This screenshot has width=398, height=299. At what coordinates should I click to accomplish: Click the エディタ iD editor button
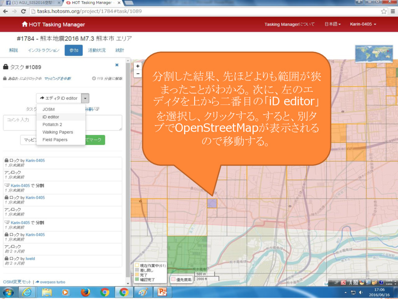click(x=59, y=98)
